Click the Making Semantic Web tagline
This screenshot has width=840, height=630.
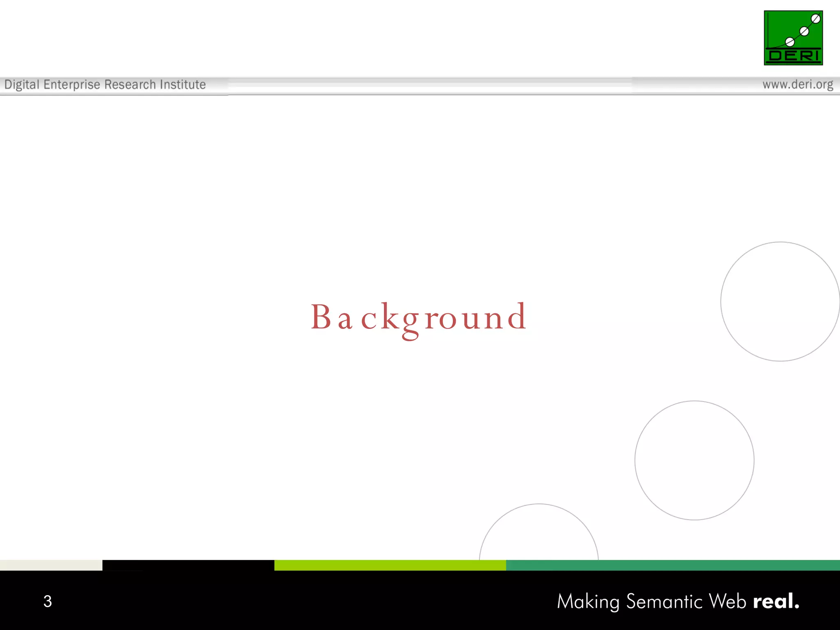tap(652, 602)
